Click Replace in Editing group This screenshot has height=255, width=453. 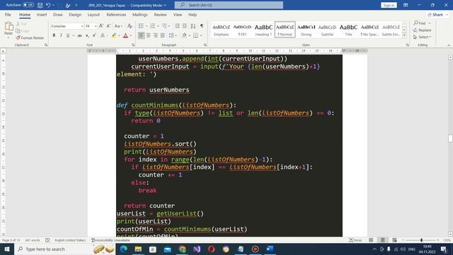pyautogui.click(x=422, y=30)
